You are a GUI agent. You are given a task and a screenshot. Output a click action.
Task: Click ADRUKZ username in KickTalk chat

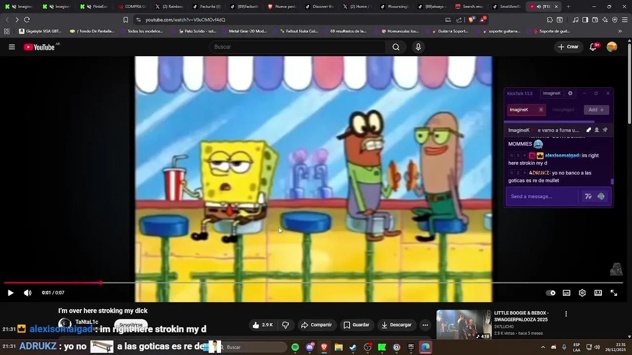point(540,173)
